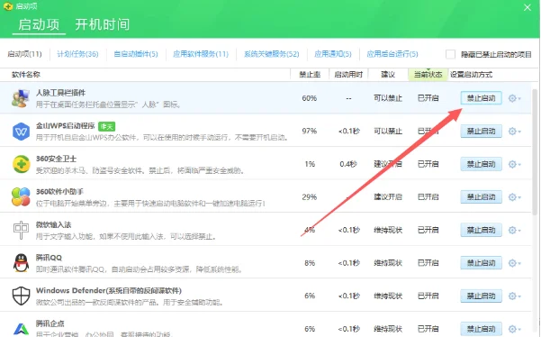The image size is (541, 337).
Task: Select the 应用软件服务(11) sub-tab
Action: [x=201, y=54]
